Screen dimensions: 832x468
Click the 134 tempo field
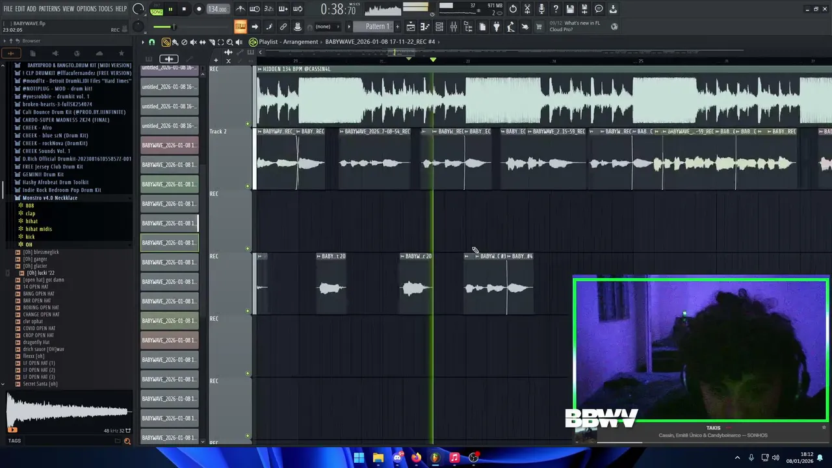tap(218, 9)
